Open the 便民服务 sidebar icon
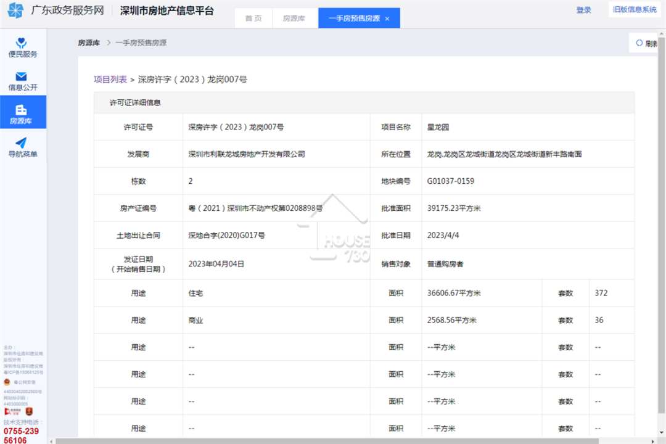 click(x=21, y=43)
